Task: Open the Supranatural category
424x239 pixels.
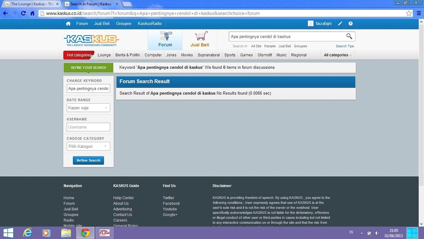Action: [x=209, y=55]
